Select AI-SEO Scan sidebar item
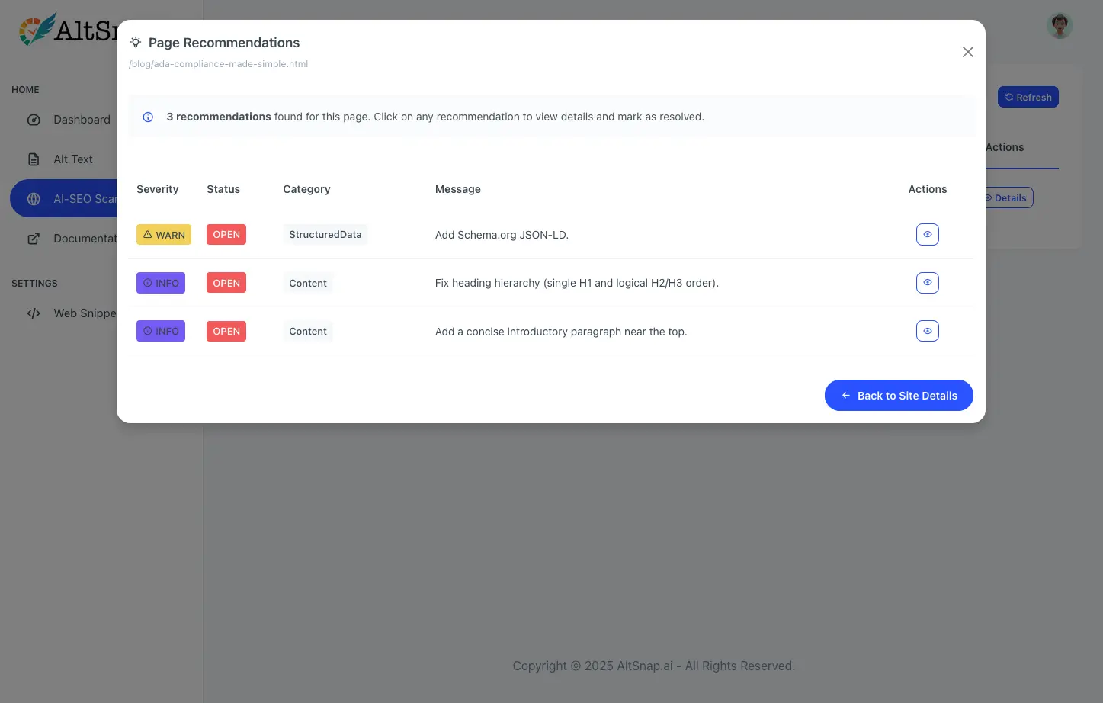The image size is (1103, 703). click(x=64, y=199)
